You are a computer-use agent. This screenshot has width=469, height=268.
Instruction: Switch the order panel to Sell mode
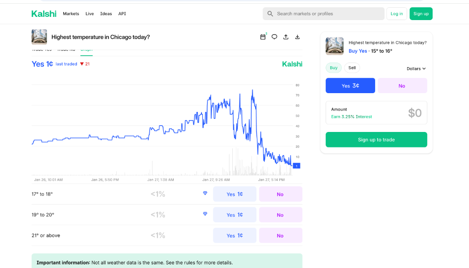pos(352,67)
